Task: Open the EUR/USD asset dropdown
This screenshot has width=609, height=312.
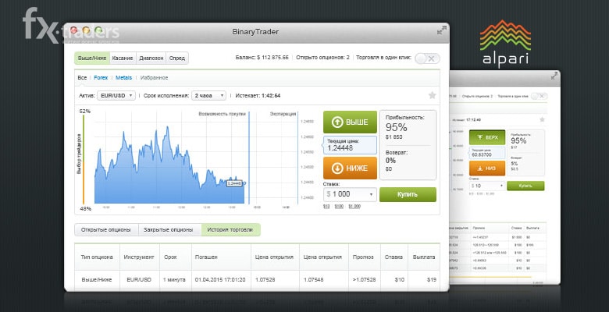Action: coord(116,95)
